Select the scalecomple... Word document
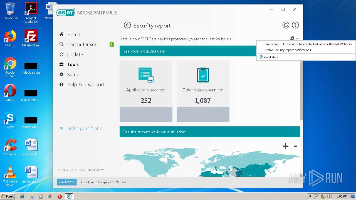 tap(31, 147)
